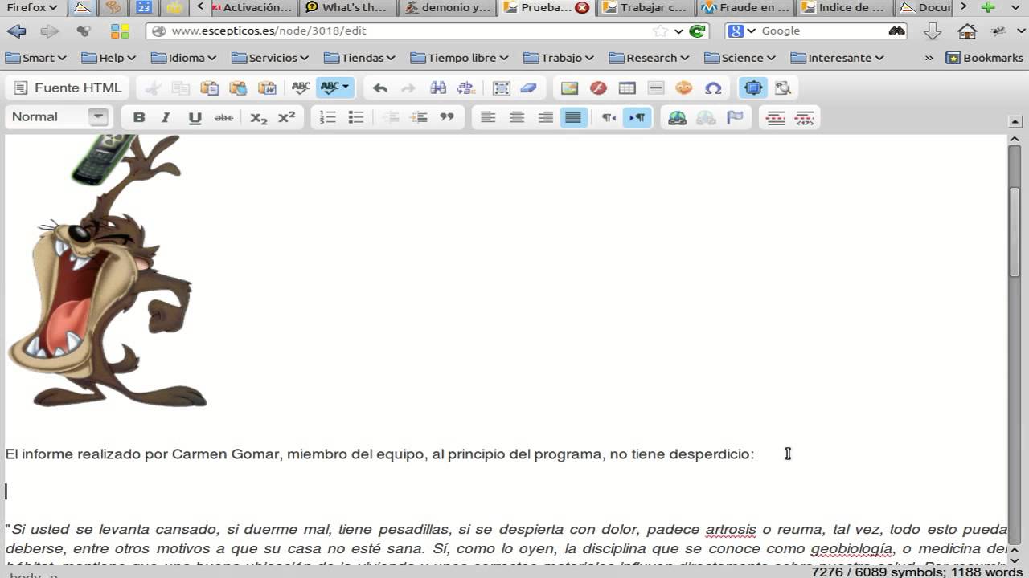Insert teaser break line icon

pos(776,117)
